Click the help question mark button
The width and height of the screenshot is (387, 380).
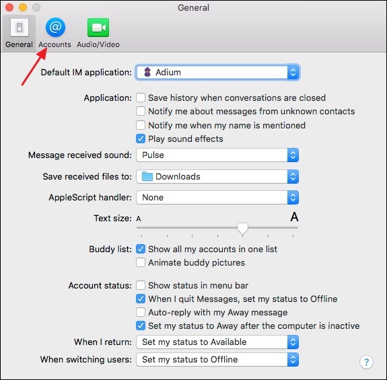point(366,363)
